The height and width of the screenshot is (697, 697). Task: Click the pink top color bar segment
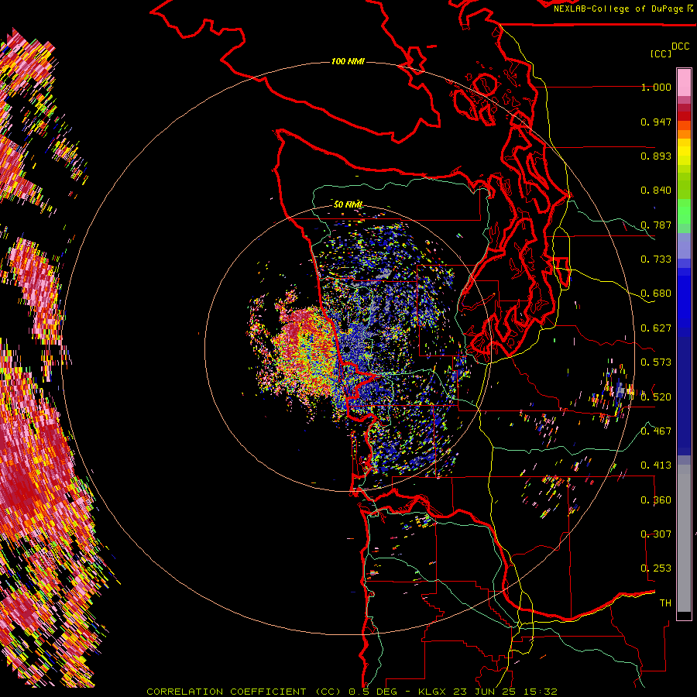[684, 82]
